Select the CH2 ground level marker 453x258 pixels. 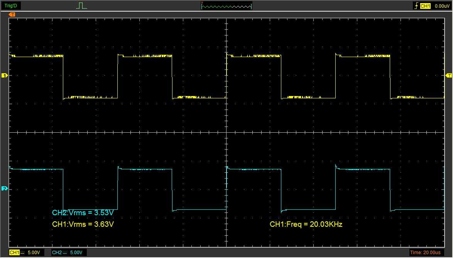5,189
